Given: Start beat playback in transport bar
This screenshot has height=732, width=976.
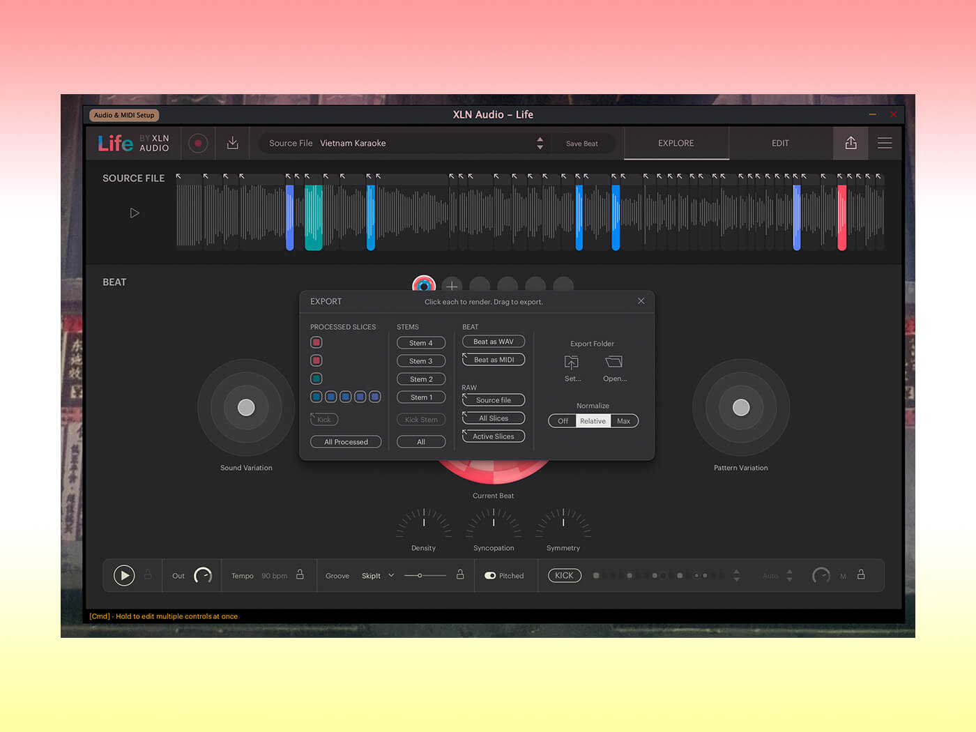Looking at the screenshot, I should pyautogui.click(x=124, y=575).
